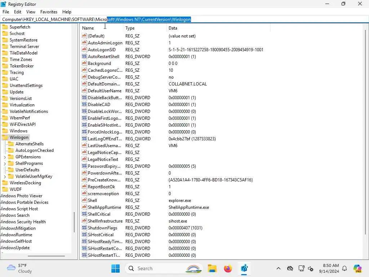Select the ShellInfrastructure value name
Screen dimensions: 369x277
click(x=105, y=221)
